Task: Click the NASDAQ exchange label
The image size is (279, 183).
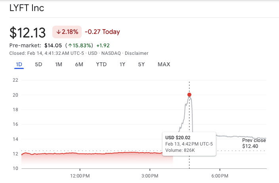Action: tap(111, 53)
